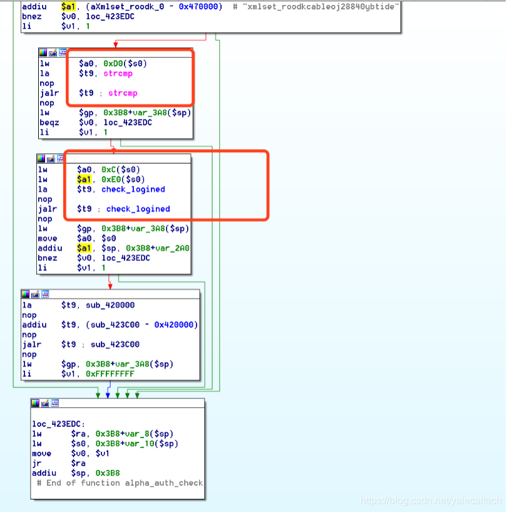
Task: Click the line "addiu $sp, 0x3B8"
Action: (76, 473)
